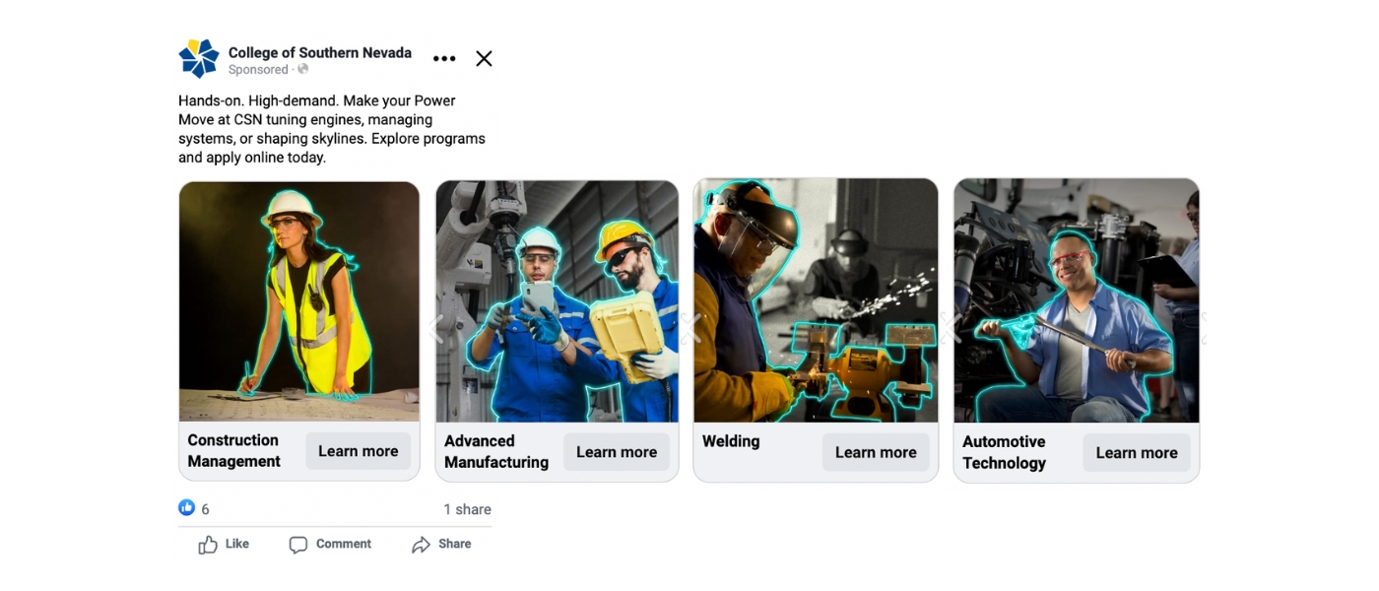Screen dimensions: 1379x591
Task: Click the Welding card title text
Action: pos(731,441)
